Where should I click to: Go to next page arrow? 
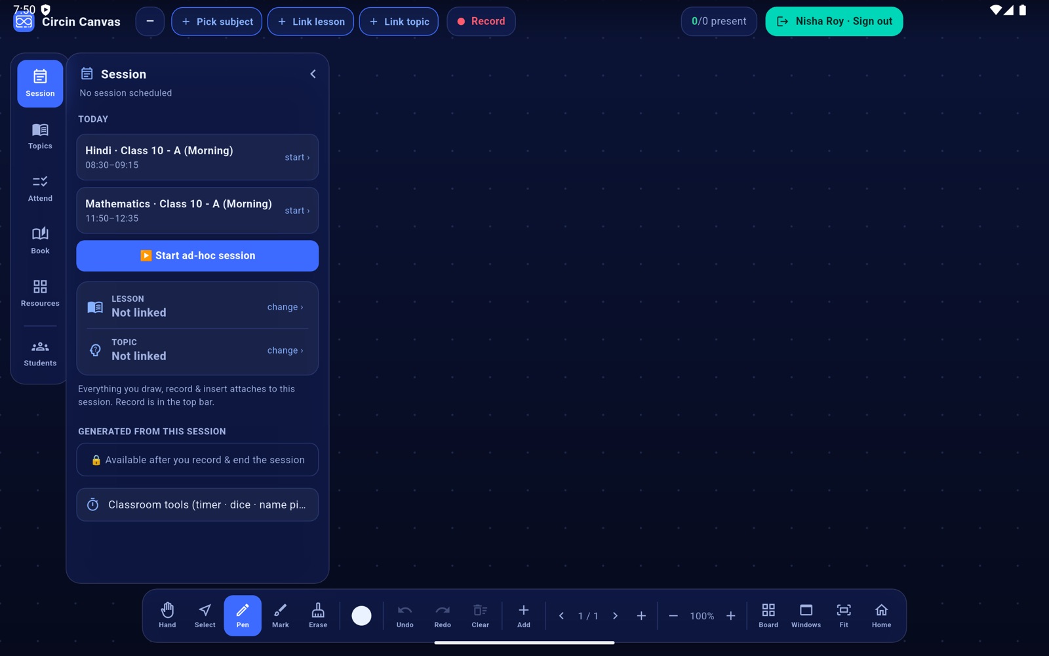tap(615, 615)
